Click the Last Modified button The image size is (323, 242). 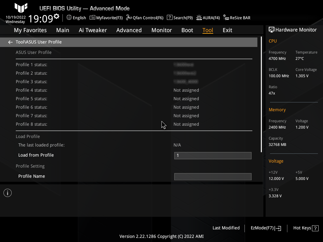(226, 228)
